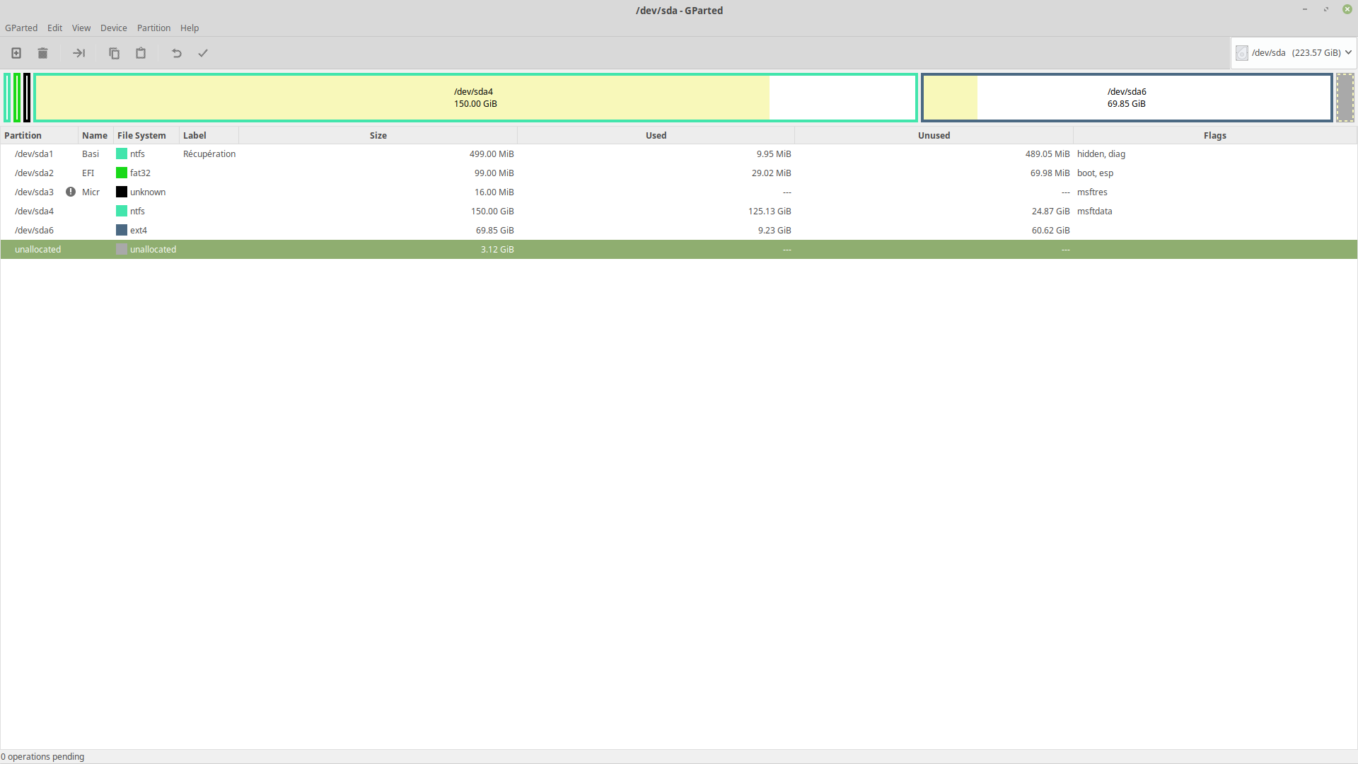Viewport: 1358px width, 764px height.
Task: Click the Paste partition icon
Action: pos(141,53)
